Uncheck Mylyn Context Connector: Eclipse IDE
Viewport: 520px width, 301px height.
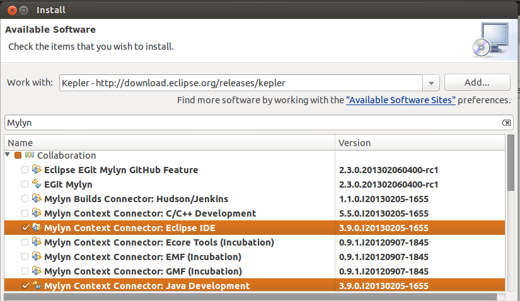[x=25, y=228]
